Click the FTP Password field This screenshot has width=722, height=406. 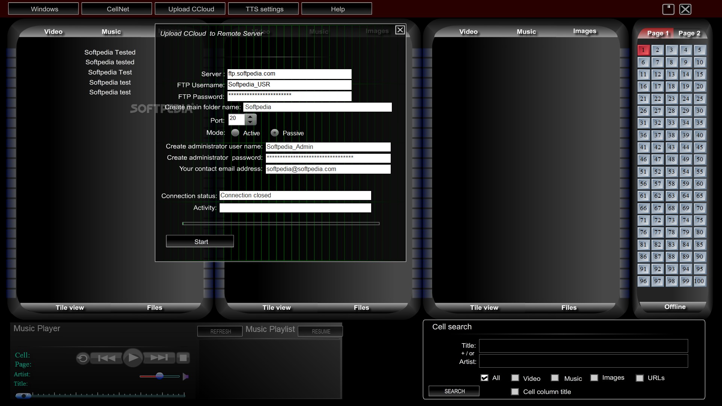click(290, 96)
